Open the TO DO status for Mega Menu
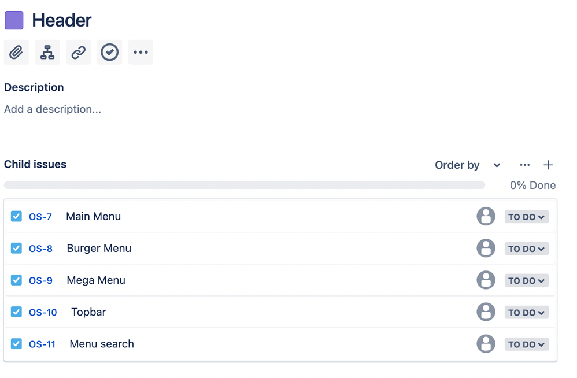The width and height of the screenshot is (577, 378). [527, 280]
